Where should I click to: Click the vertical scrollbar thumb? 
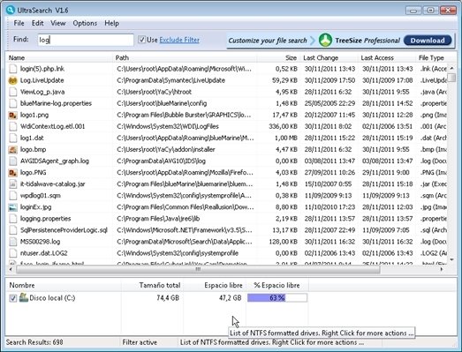[451, 78]
